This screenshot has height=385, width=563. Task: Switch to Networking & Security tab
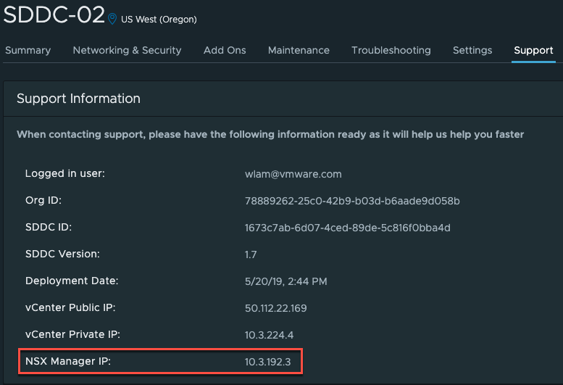127,50
